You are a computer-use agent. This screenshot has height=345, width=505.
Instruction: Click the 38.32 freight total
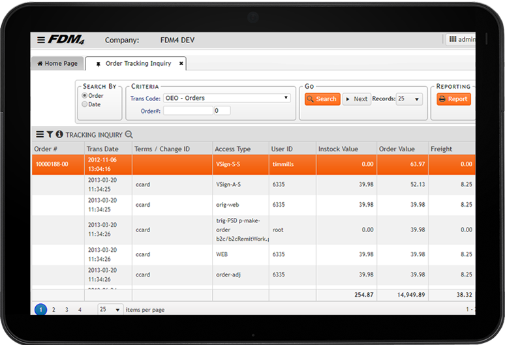click(452, 295)
